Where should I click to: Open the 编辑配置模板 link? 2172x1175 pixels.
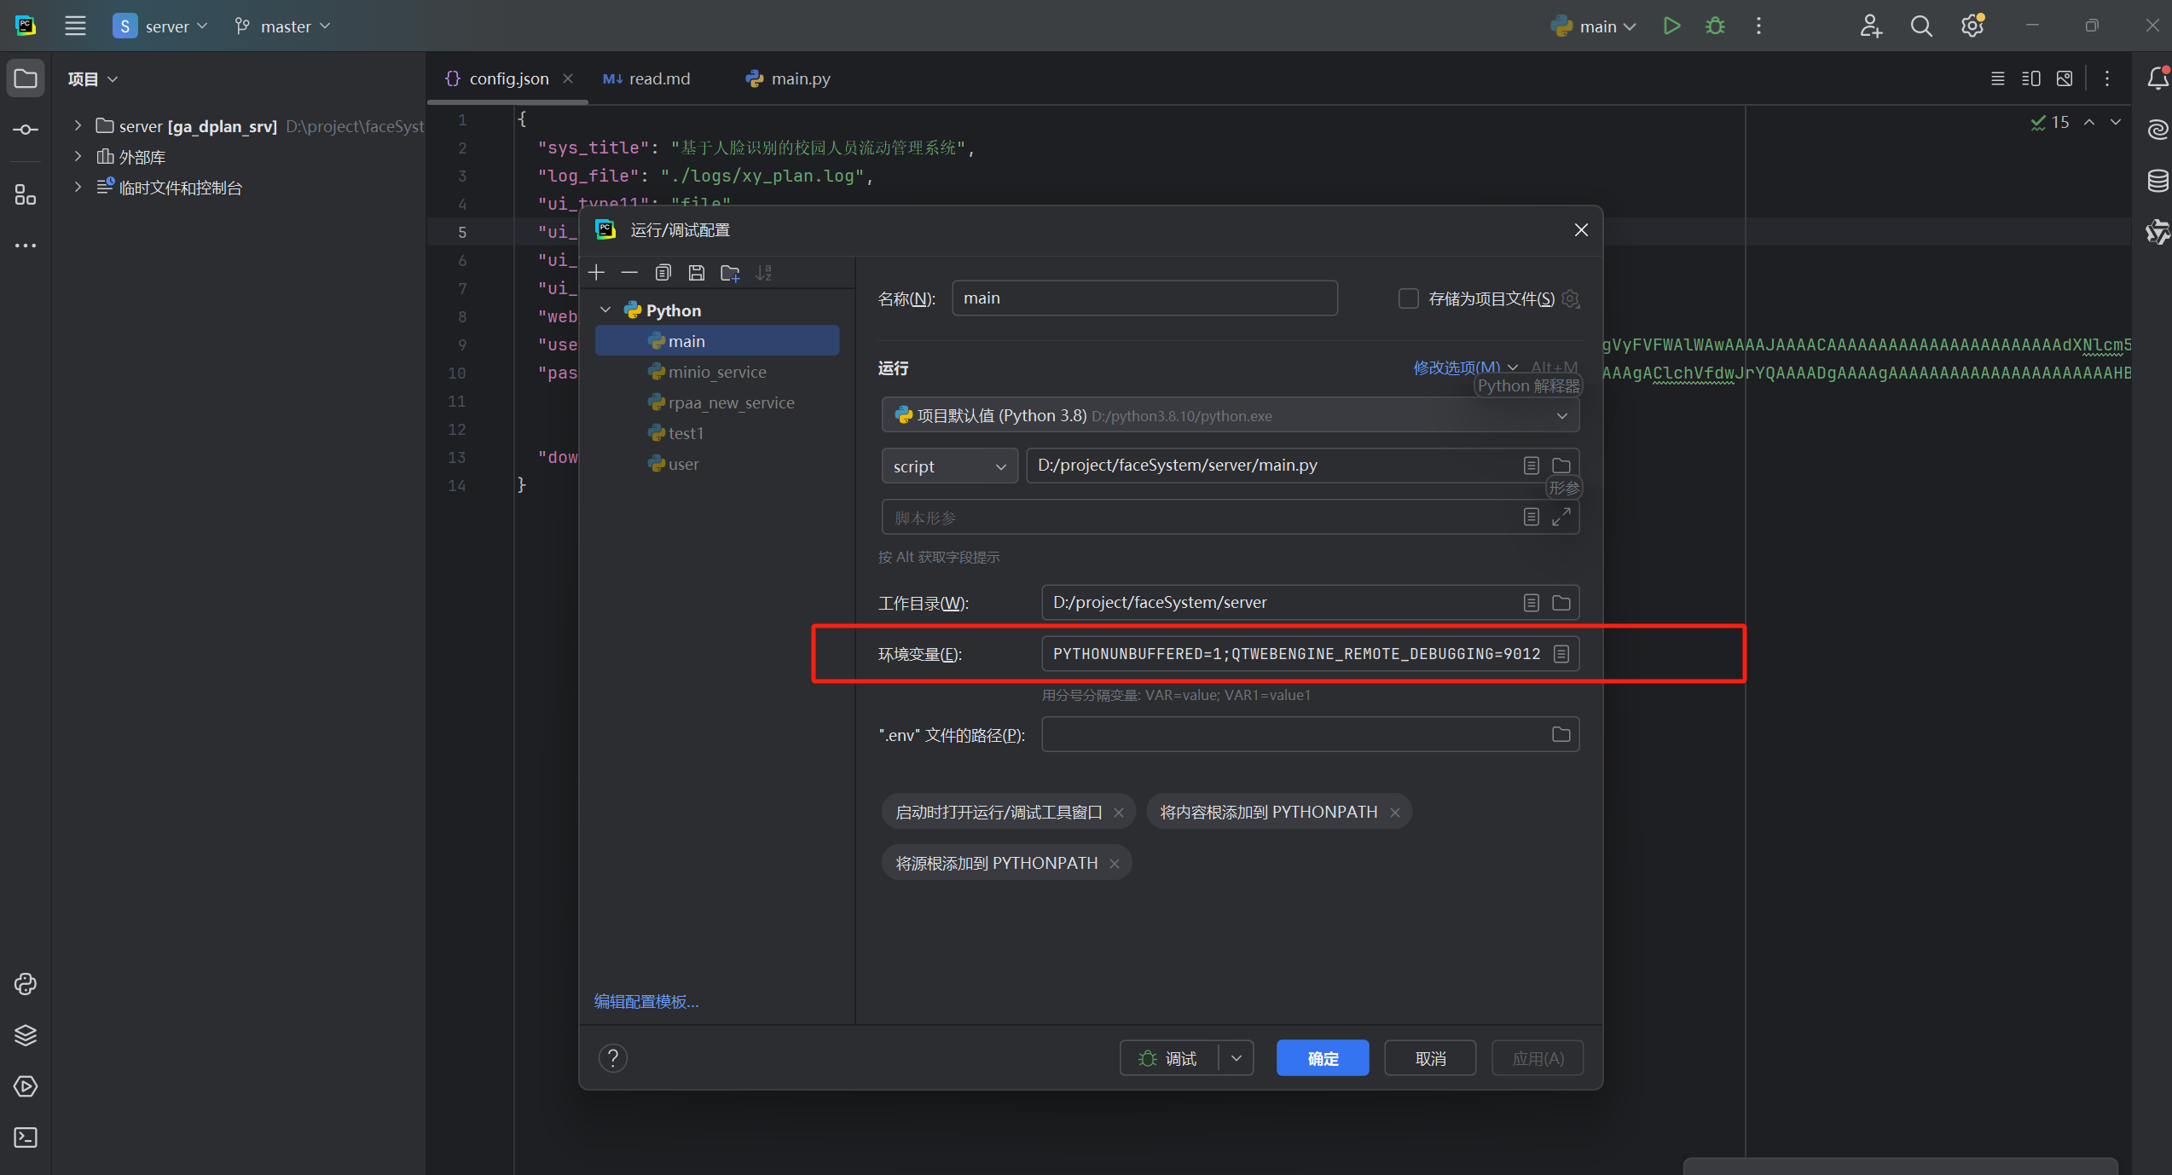coord(646,1002)
